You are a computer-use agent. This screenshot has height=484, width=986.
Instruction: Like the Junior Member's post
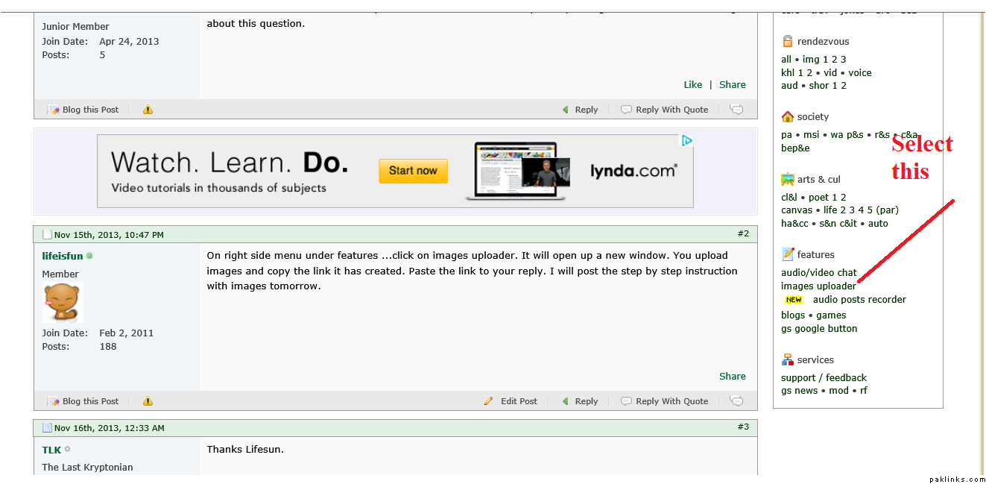click(x=693, y=85)
